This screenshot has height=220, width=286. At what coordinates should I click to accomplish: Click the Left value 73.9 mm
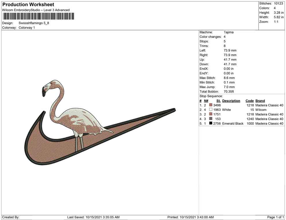coord(230,51)
